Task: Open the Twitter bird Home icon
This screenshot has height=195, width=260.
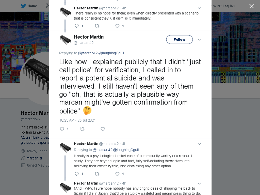Action: point(24,6)
